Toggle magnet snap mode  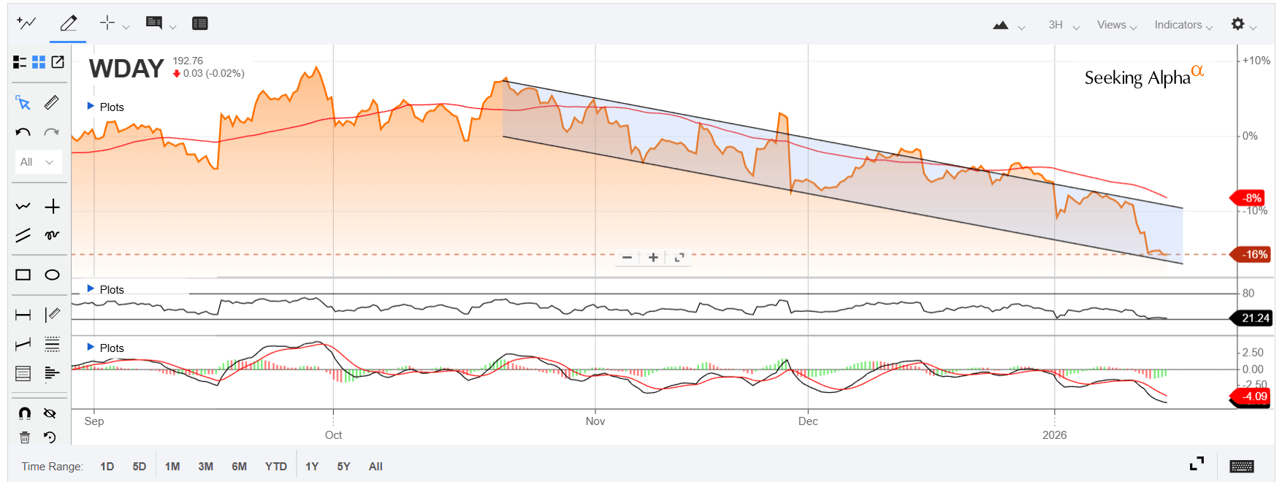(25, 413)
